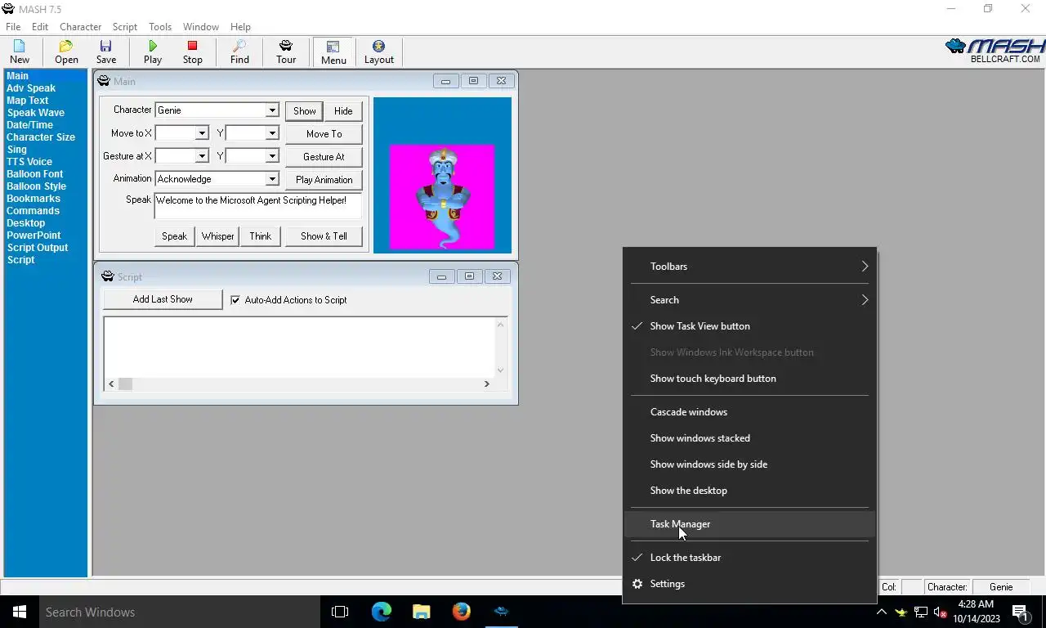Click the Main window title icon
The width and height of the screenshot is (1046, 628).
click(104, 81)
